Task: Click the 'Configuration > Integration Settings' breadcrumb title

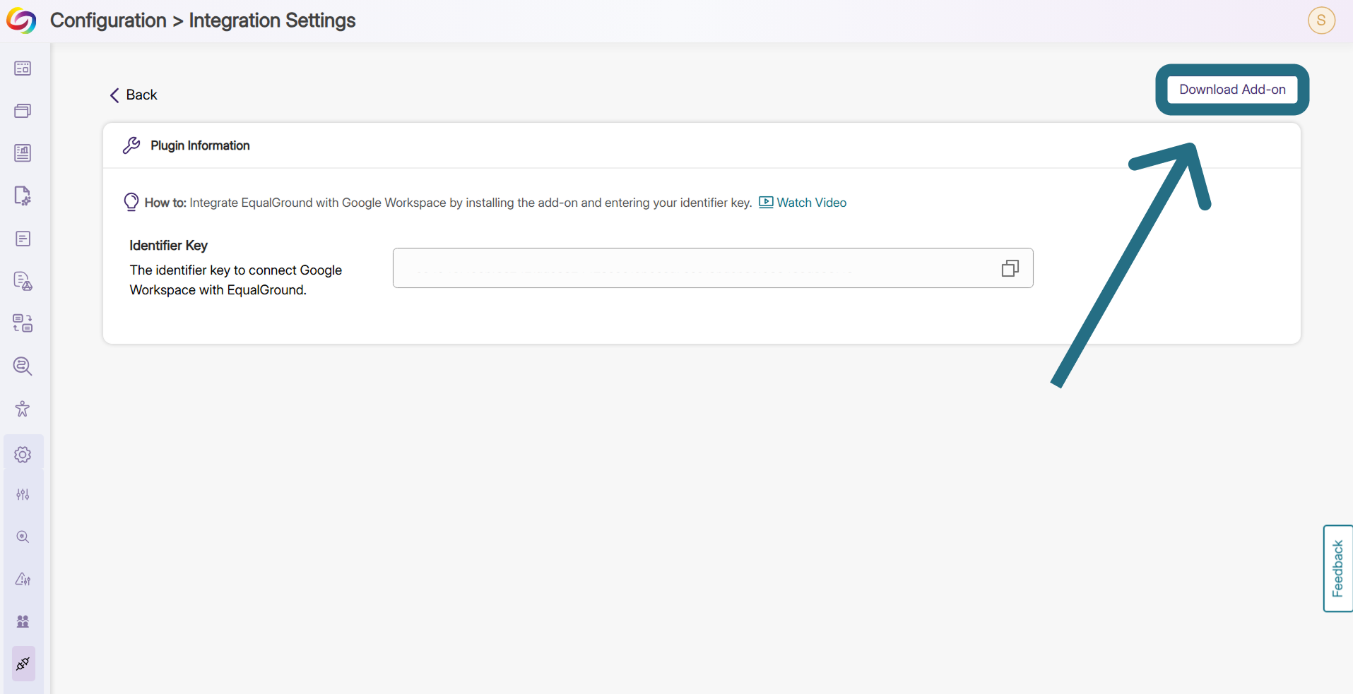Action: pyautogui.click(x=203, y=20)
